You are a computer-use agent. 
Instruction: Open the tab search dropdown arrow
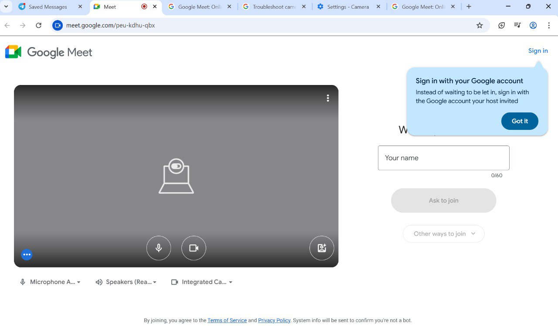tap(6, 7)
